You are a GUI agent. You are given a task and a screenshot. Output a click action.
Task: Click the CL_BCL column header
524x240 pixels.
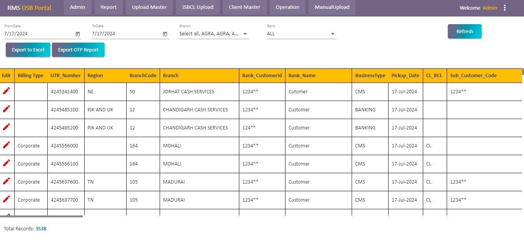(x=434, y=76)
